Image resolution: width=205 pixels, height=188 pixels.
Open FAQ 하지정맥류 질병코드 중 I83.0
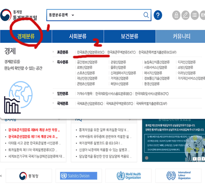coord(101,143)
